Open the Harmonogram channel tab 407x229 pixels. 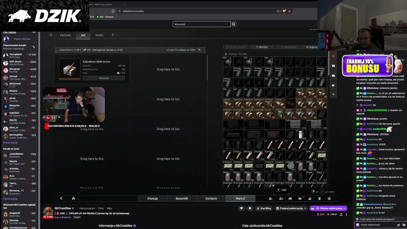click(87, 208)
